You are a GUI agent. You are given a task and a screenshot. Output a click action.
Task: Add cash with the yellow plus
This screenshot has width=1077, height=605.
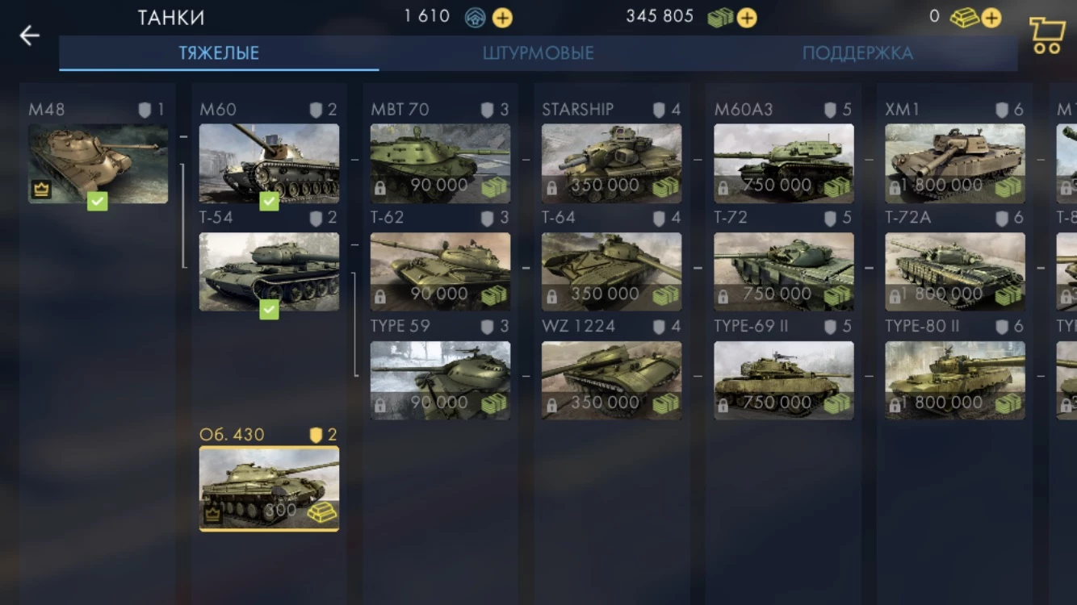click(747, 18)
